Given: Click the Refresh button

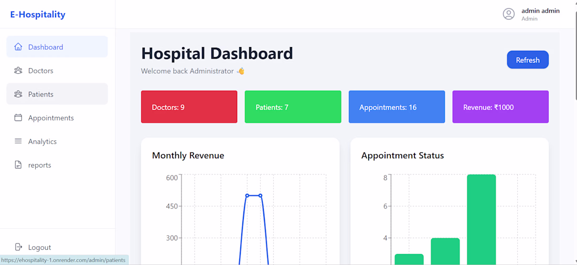Looking at the screenshot, I should [528, 60].
